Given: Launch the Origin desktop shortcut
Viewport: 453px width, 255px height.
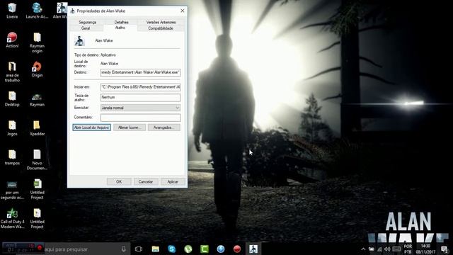Looking at the screenshot, I should (37, 69).
